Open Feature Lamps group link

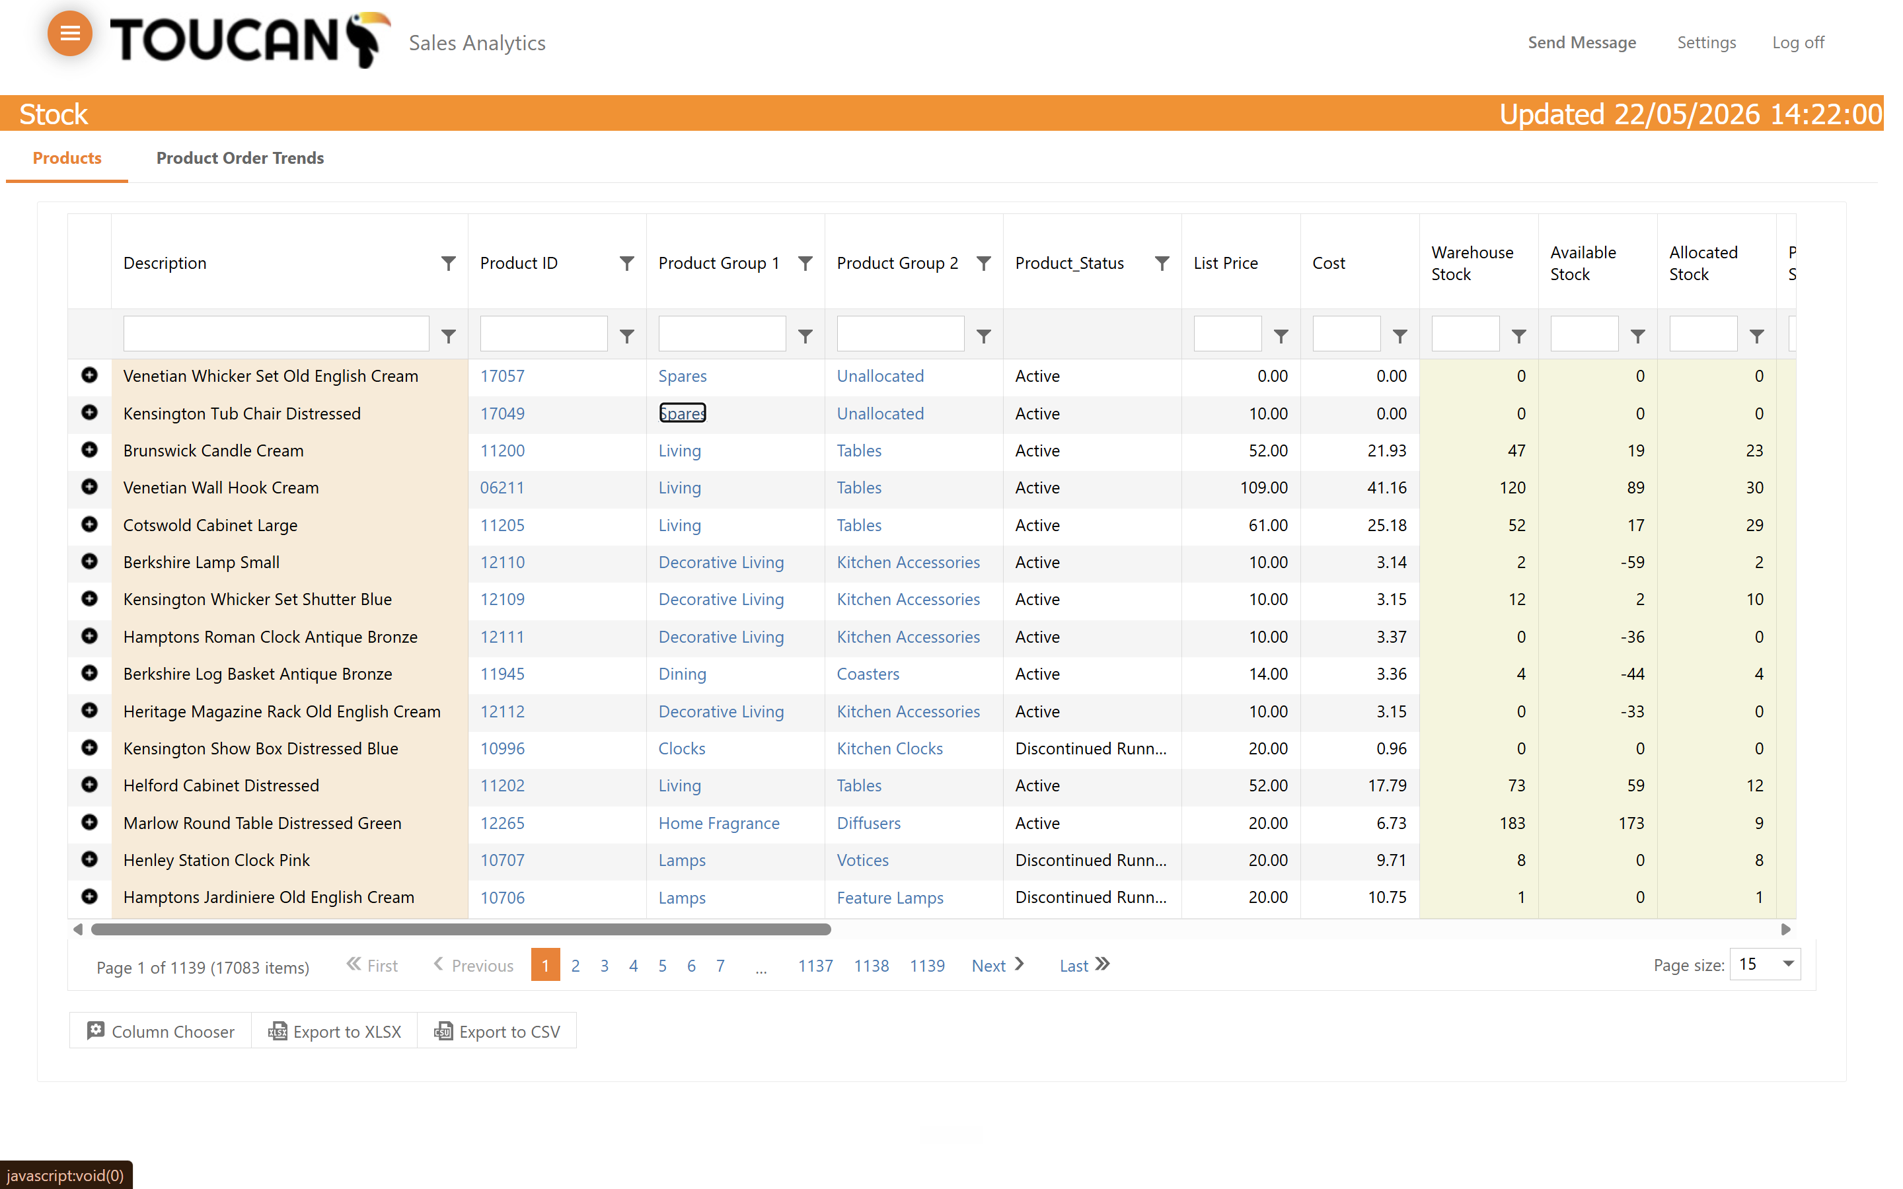pos(889,898)
